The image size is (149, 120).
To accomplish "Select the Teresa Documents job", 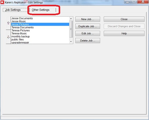I will click(x=40, y=27).
